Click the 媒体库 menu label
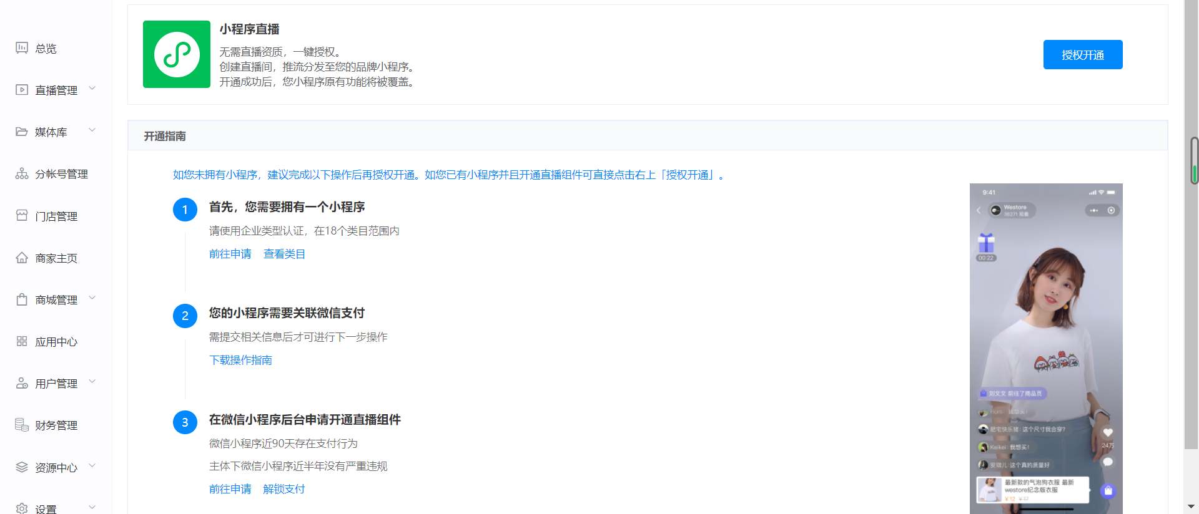 click(51, 132)
